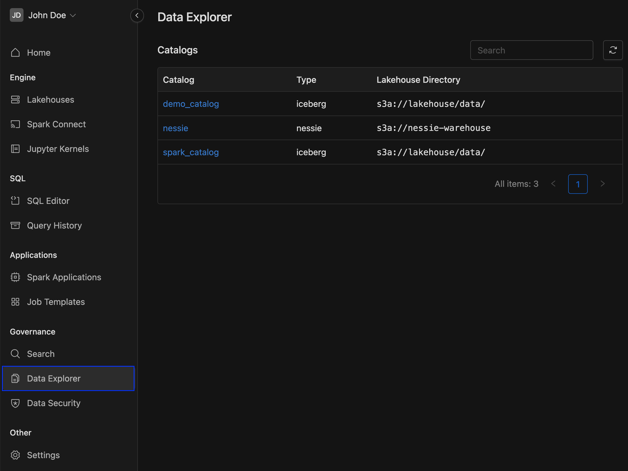The image size is (628, 471).
Task: Click the Data Explorer sidebar icon
Action: point(15,378)
